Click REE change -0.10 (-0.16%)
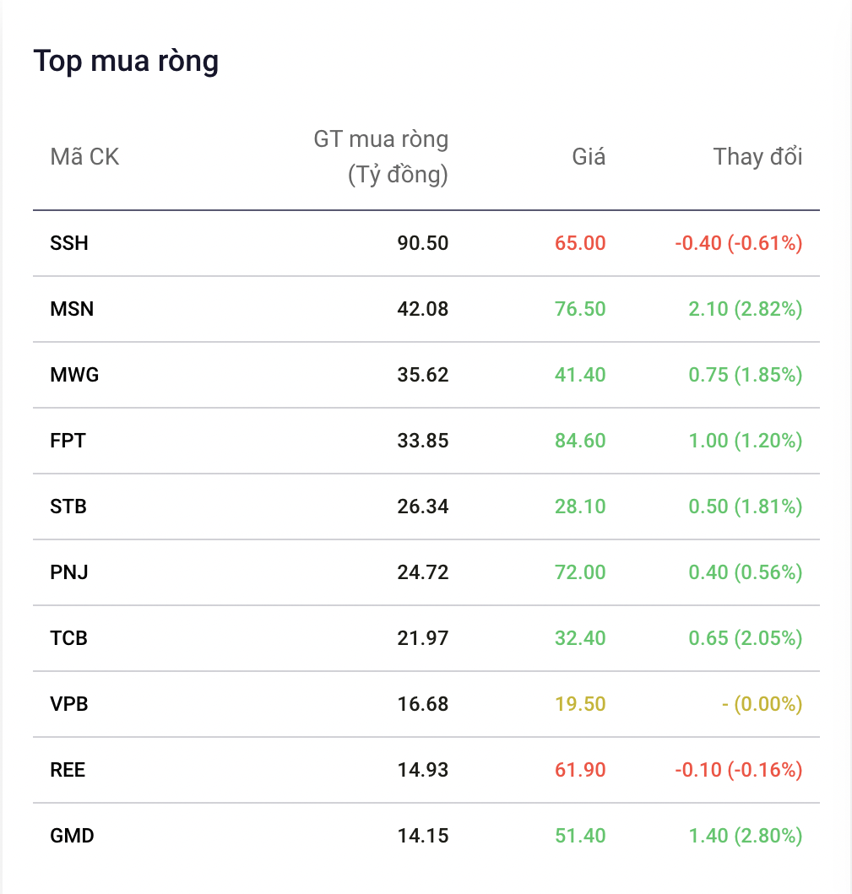Screen dimensions: 852x894 (x=739, y=770)
